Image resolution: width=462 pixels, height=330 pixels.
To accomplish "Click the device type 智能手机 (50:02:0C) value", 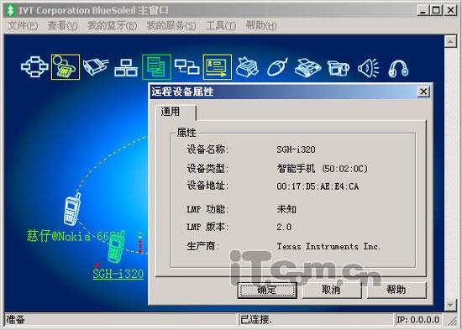I will (x=323, y=169).
